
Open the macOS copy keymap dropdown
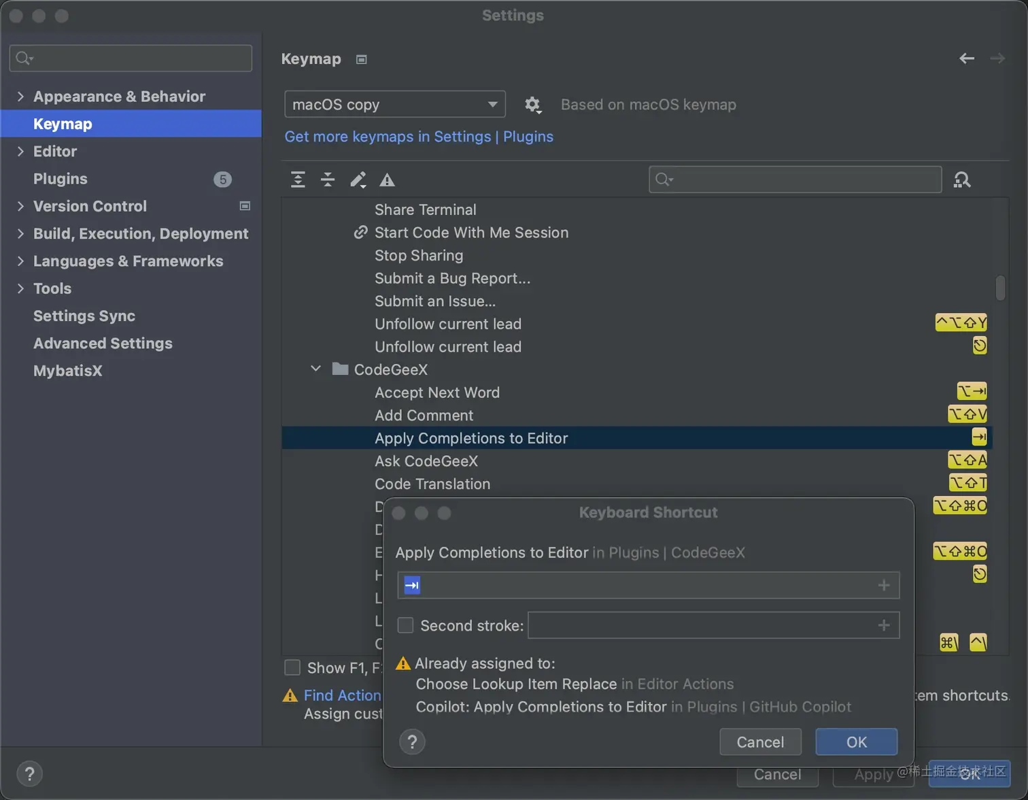click(x=394, y=105)
